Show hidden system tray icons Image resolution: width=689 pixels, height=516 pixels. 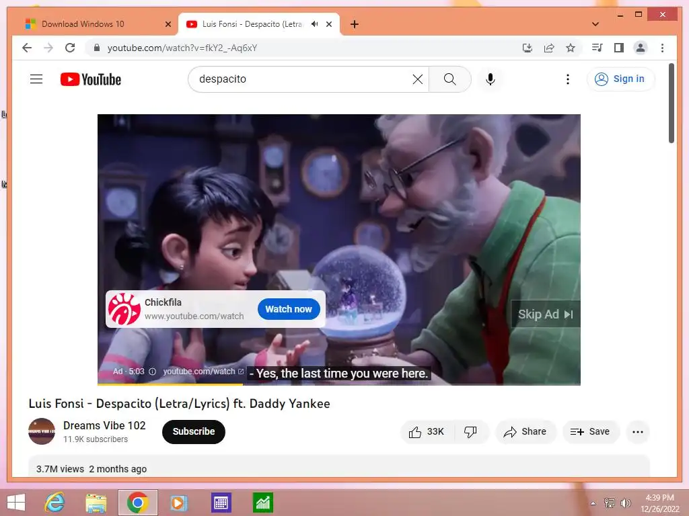593,503
